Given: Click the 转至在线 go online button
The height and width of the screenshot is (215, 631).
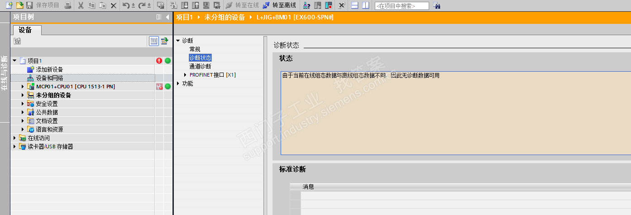Looking at the screenshot, I should click(242, 5).
